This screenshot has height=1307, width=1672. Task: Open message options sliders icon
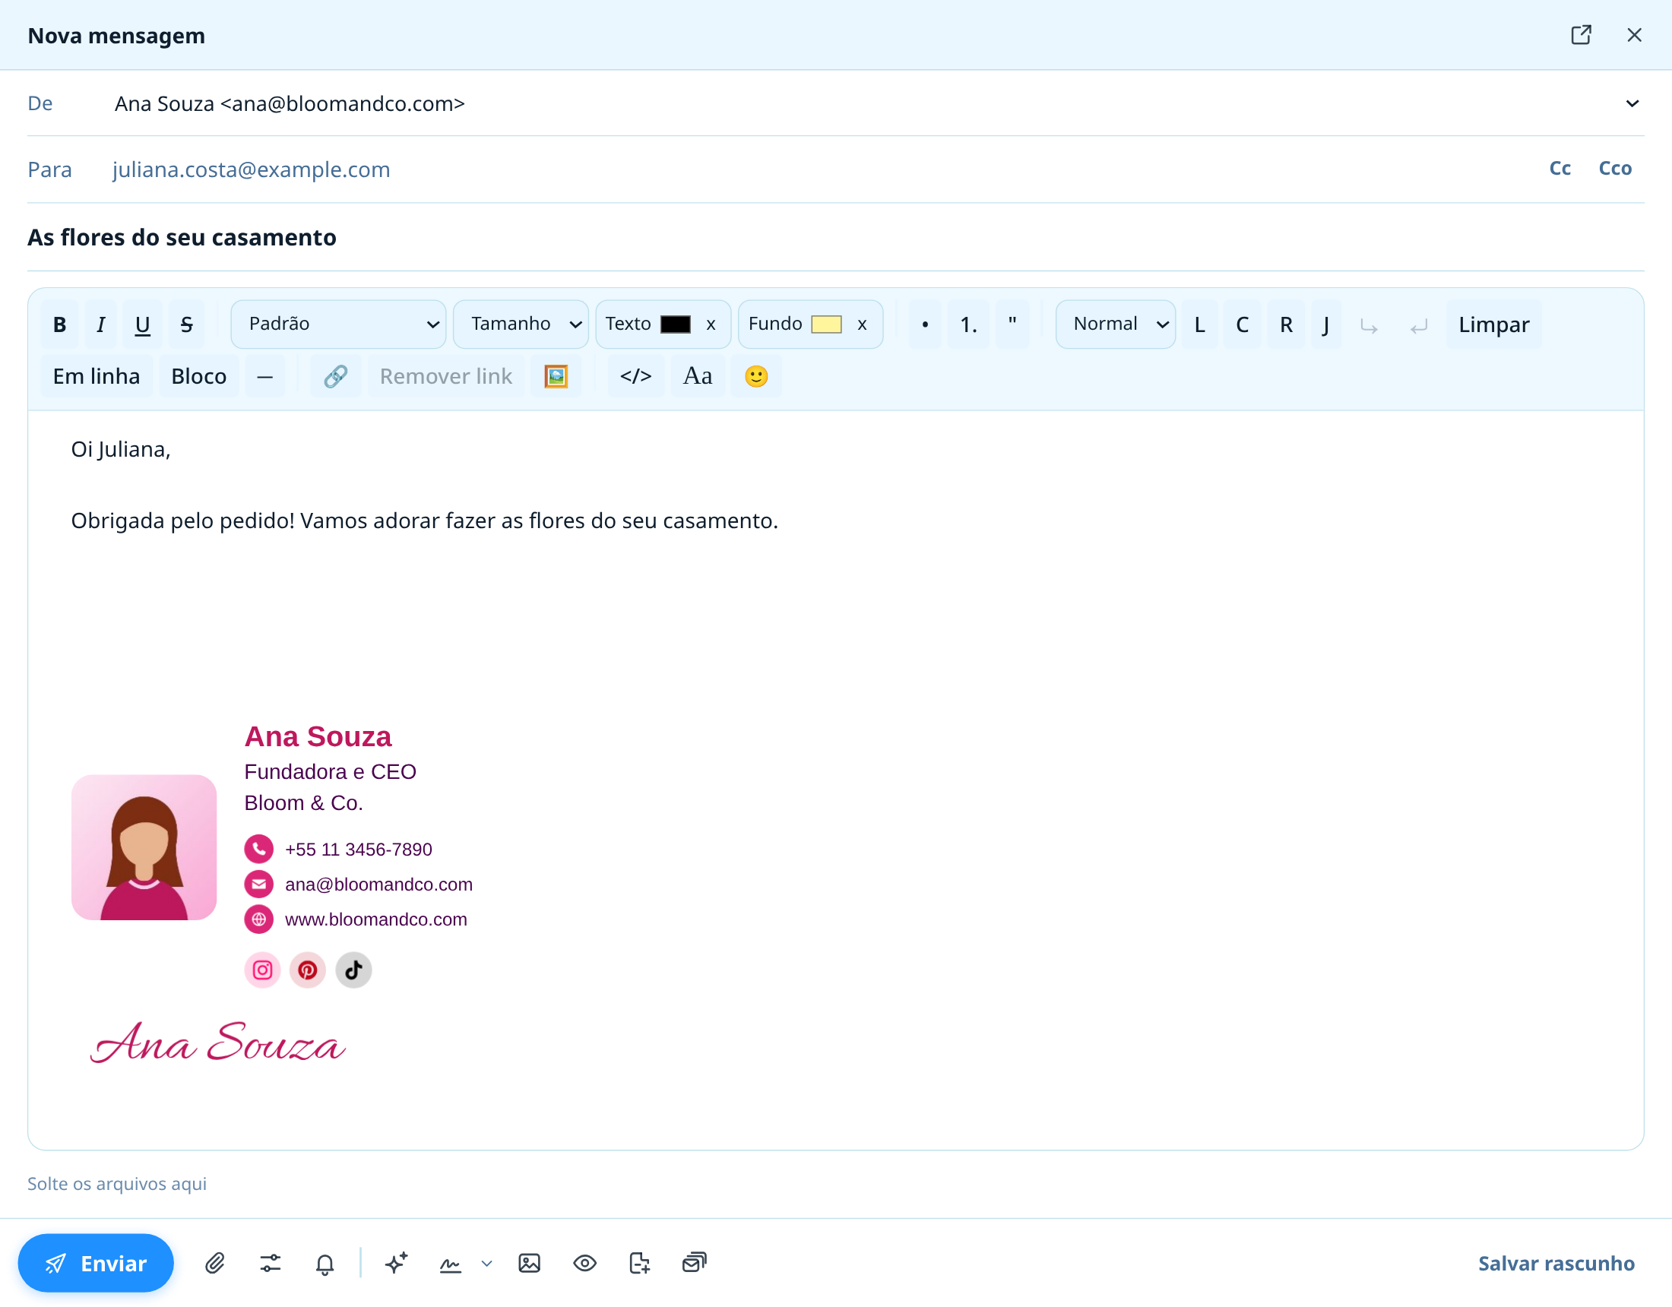[271, 1263]
